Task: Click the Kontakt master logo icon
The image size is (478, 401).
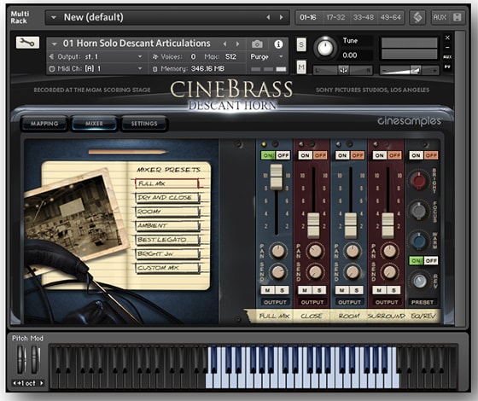Action: 417,17
